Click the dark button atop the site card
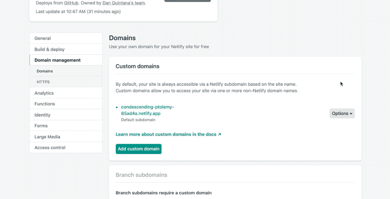390x199 pixels. (187, 1)
